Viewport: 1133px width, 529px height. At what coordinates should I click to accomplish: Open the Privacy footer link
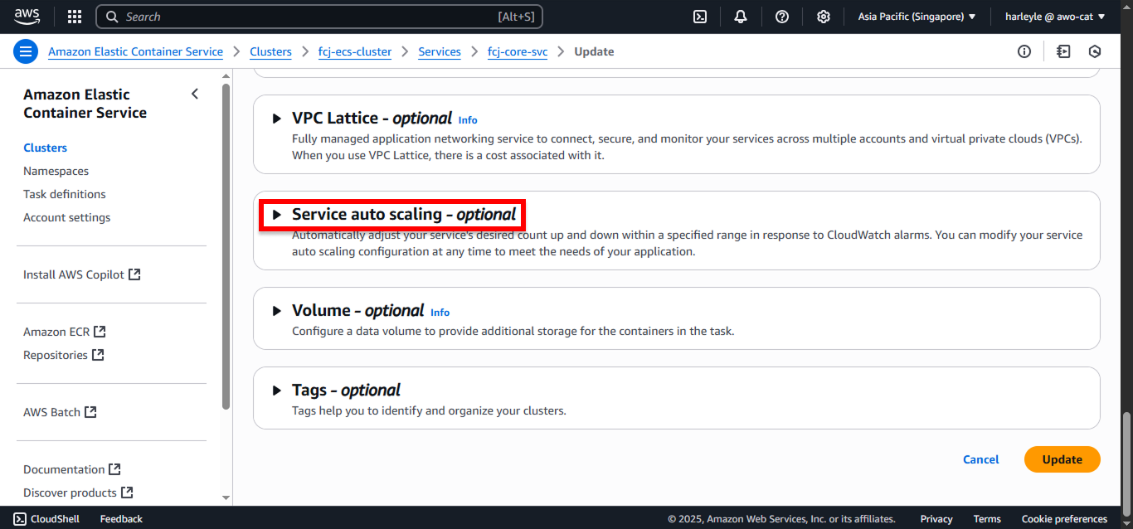click(936, 519)
